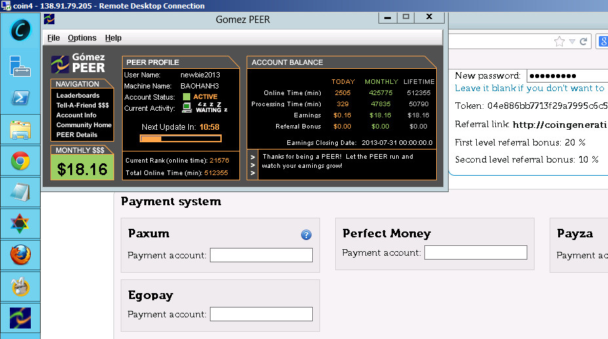This screenshot has height=339, width=608.
Task: Open the Options menu
Action: click(82, 38)
